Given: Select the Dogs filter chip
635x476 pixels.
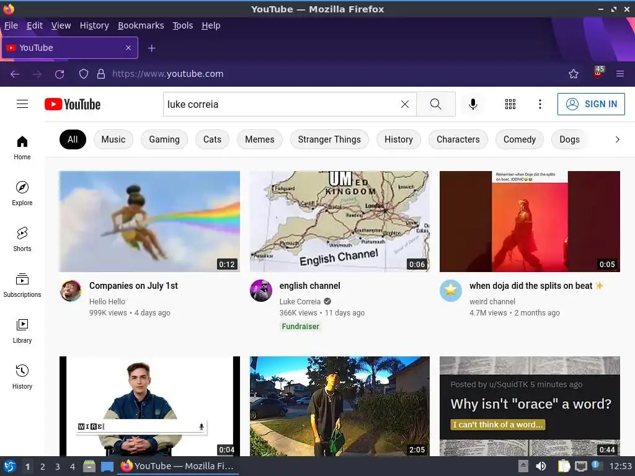Looking at the screenshot, I should coord(569,139).
